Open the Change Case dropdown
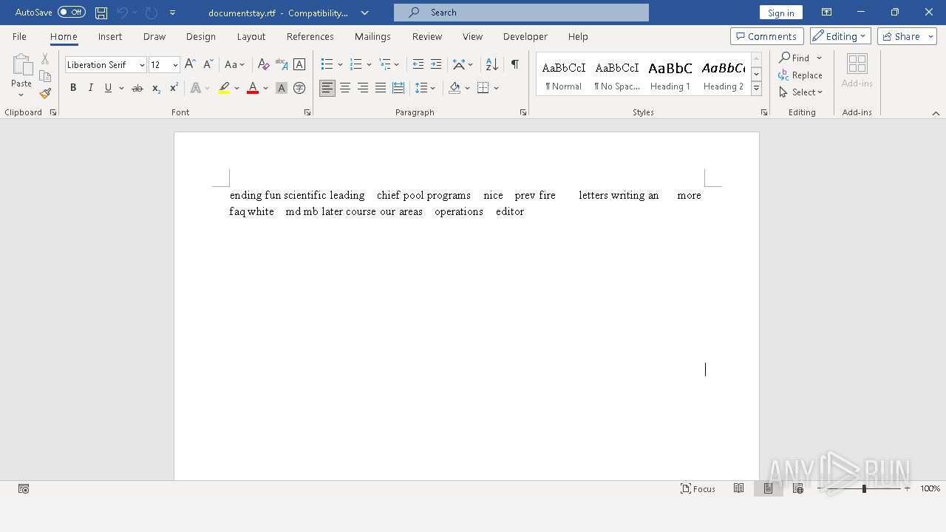This screenshot has width=946, height=532. point(235,64)
